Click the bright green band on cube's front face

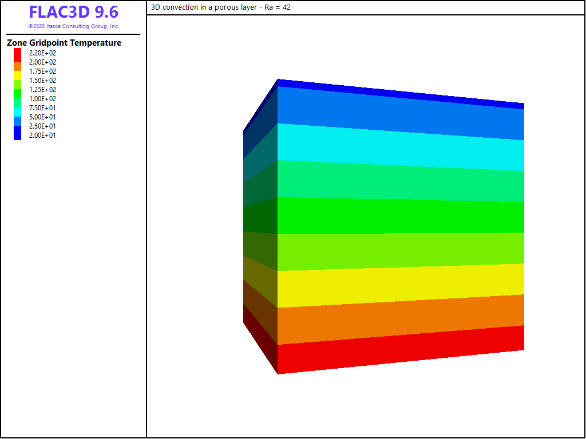[x=401, y=216]
